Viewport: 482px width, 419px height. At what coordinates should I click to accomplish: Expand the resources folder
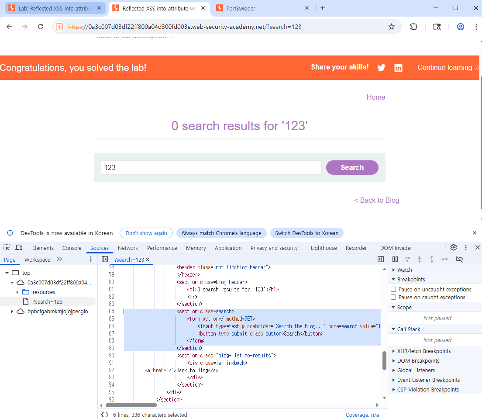click(17, 292)
